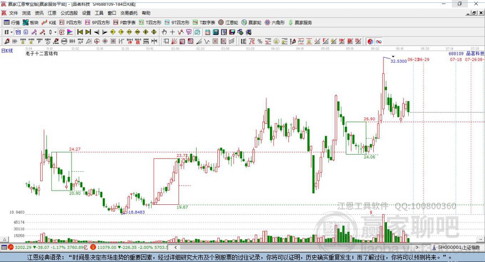Open the 六角形 hexagon tool
This screenshot has height=262, width=485.
pyautogui.click(x=275, y=23)
